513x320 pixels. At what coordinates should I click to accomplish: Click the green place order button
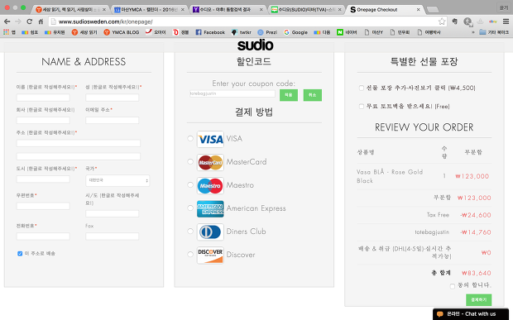pos(478,299)
